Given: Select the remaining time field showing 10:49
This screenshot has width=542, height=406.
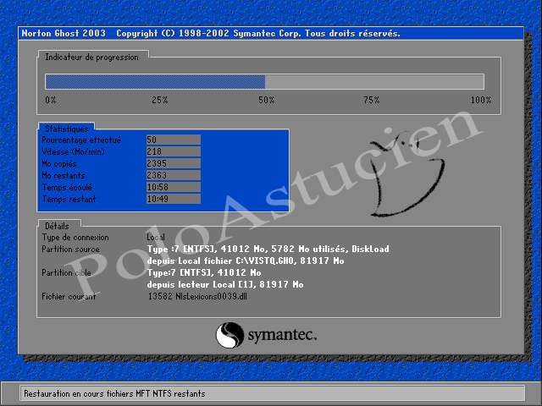Looking at the screenshot, I should tap(174, 199).
